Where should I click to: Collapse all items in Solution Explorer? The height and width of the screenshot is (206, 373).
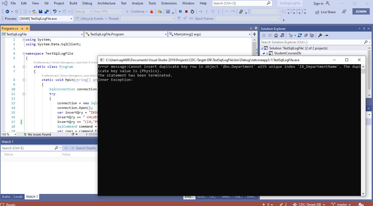(306, 35)
